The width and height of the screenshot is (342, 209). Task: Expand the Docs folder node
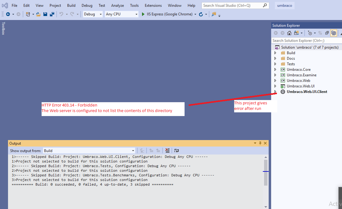point(275,58)
